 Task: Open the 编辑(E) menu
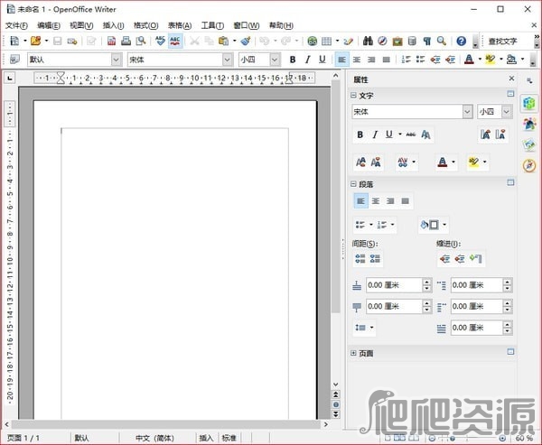tap(49, 25)
